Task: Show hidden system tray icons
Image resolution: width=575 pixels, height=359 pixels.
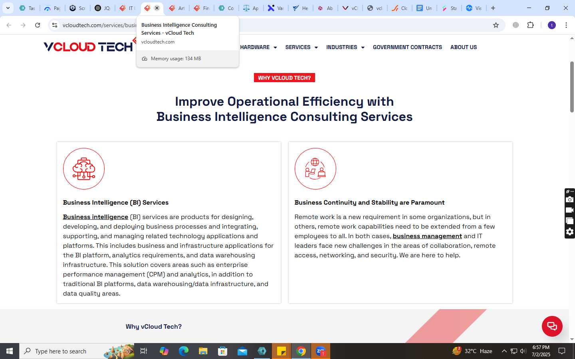Action: (504, 351)
